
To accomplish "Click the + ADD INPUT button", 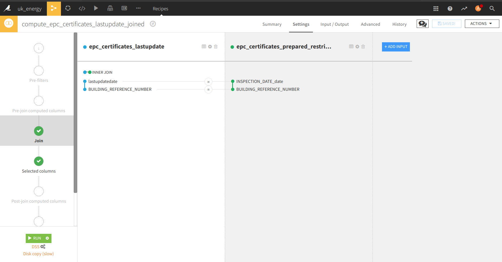I will pyautogui.click(x=396, y=47).
